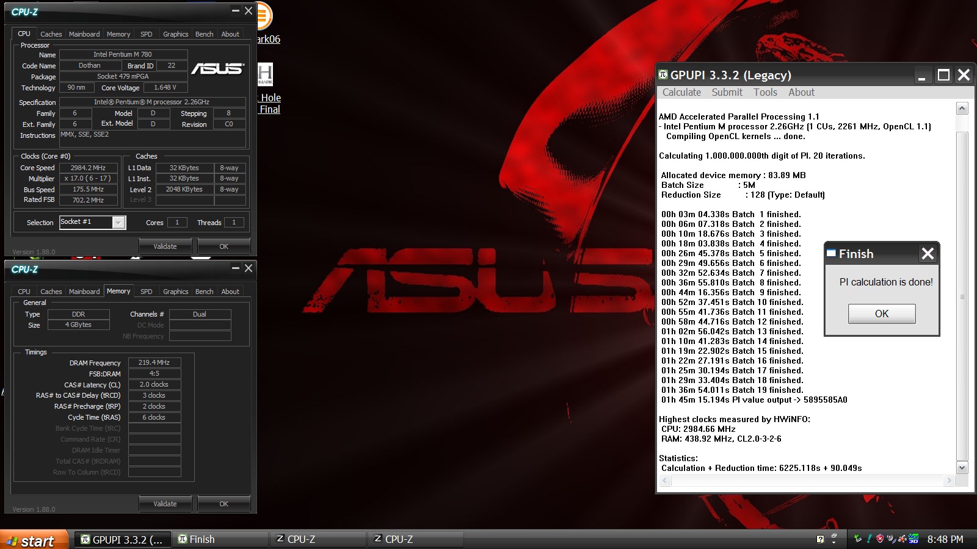Click Validate in the upper CPU-Z window

click(165, 246)
